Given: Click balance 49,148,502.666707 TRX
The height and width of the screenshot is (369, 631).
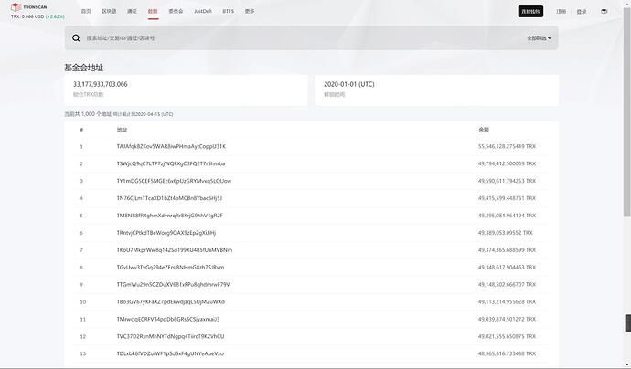Looking at the screenshot, I should pos(507,285).
